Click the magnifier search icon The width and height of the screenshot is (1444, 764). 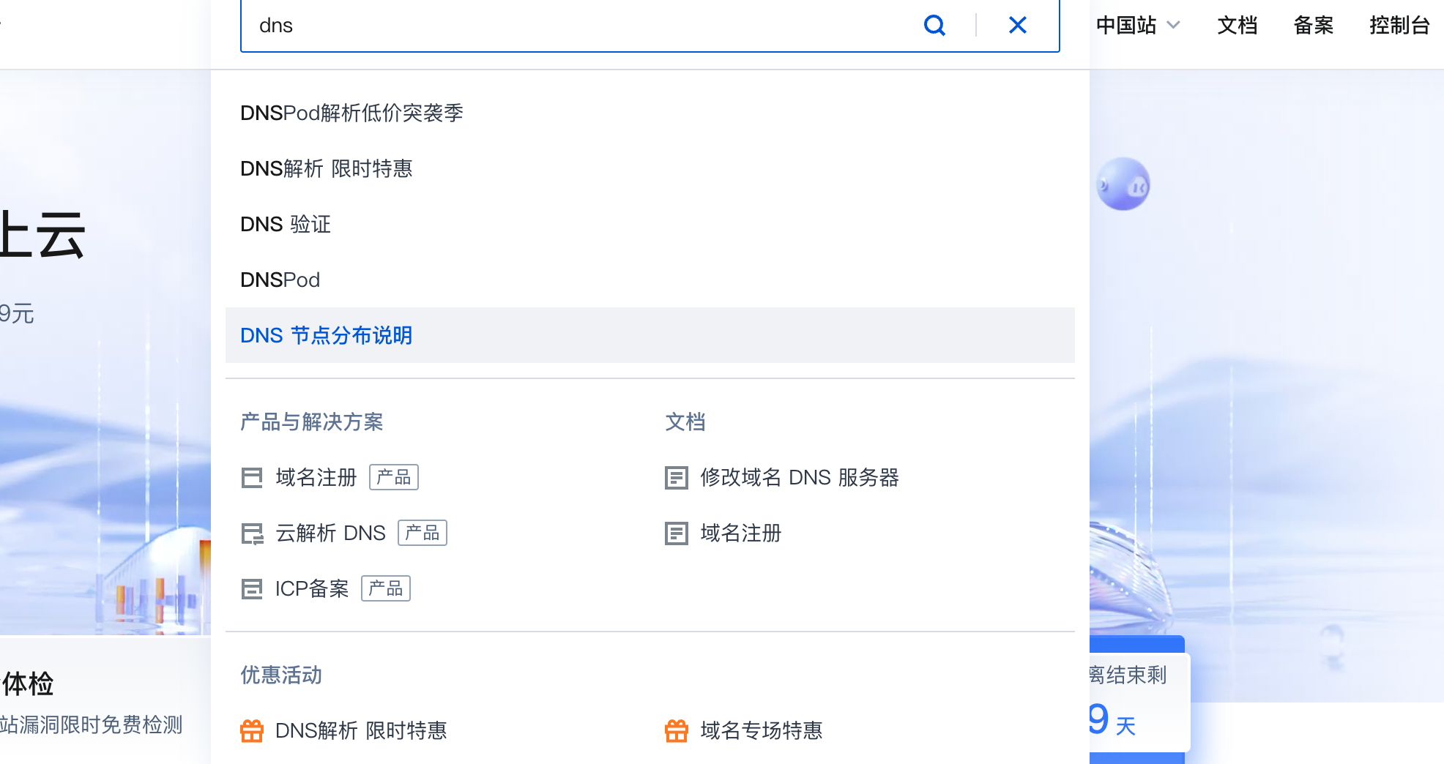coord(934,26)
